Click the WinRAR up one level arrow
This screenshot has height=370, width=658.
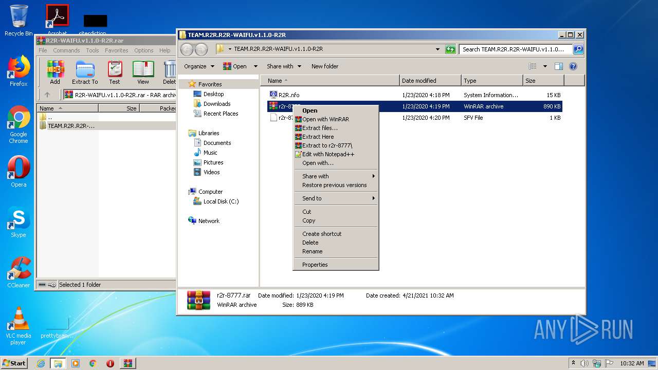click(47, 95)
